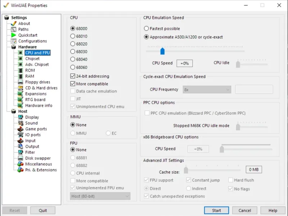288x216 pixels.
Task: Select the 68010 CPU radio button
Action: (73, 36)
